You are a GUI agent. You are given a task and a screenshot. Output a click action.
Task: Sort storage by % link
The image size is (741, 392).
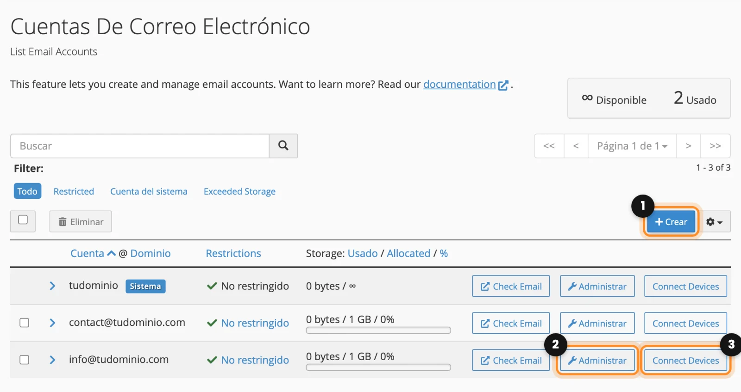tap(444, 253)
